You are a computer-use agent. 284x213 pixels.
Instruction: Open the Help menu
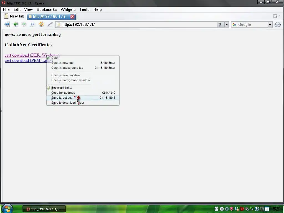pyautogui.click(x=97, y=9)
